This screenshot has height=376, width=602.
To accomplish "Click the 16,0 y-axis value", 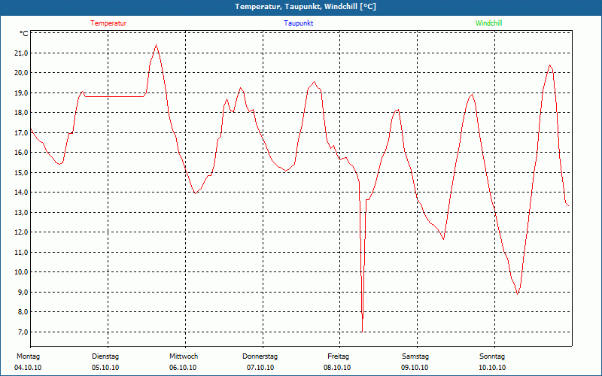I will pyautogui.click(x=22, y=153).
